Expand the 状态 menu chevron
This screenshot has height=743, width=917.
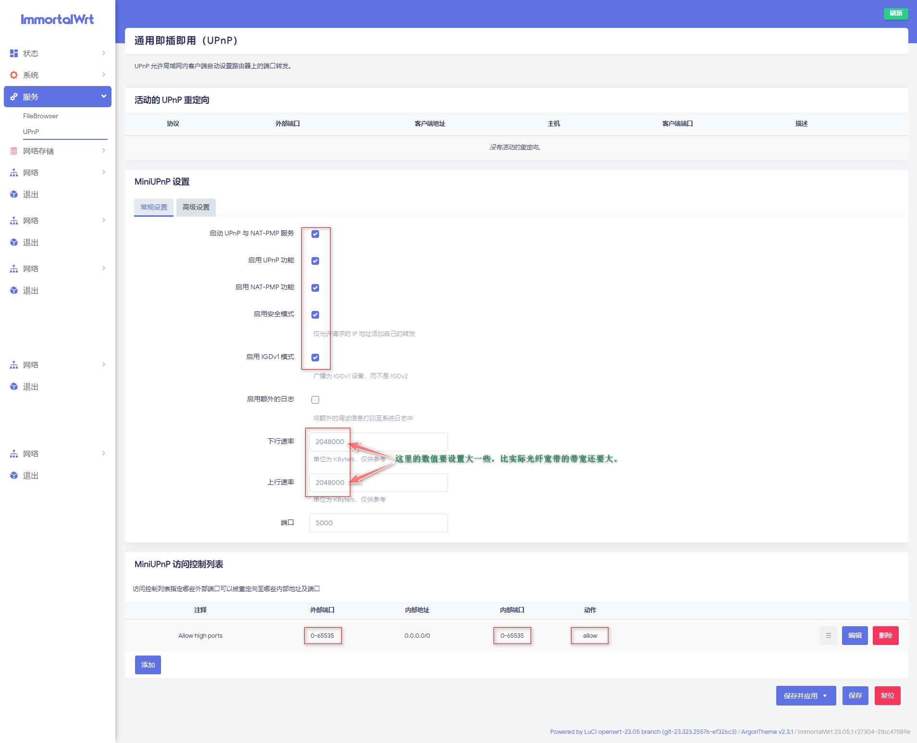pyautogui.click(x=103, y=53)
